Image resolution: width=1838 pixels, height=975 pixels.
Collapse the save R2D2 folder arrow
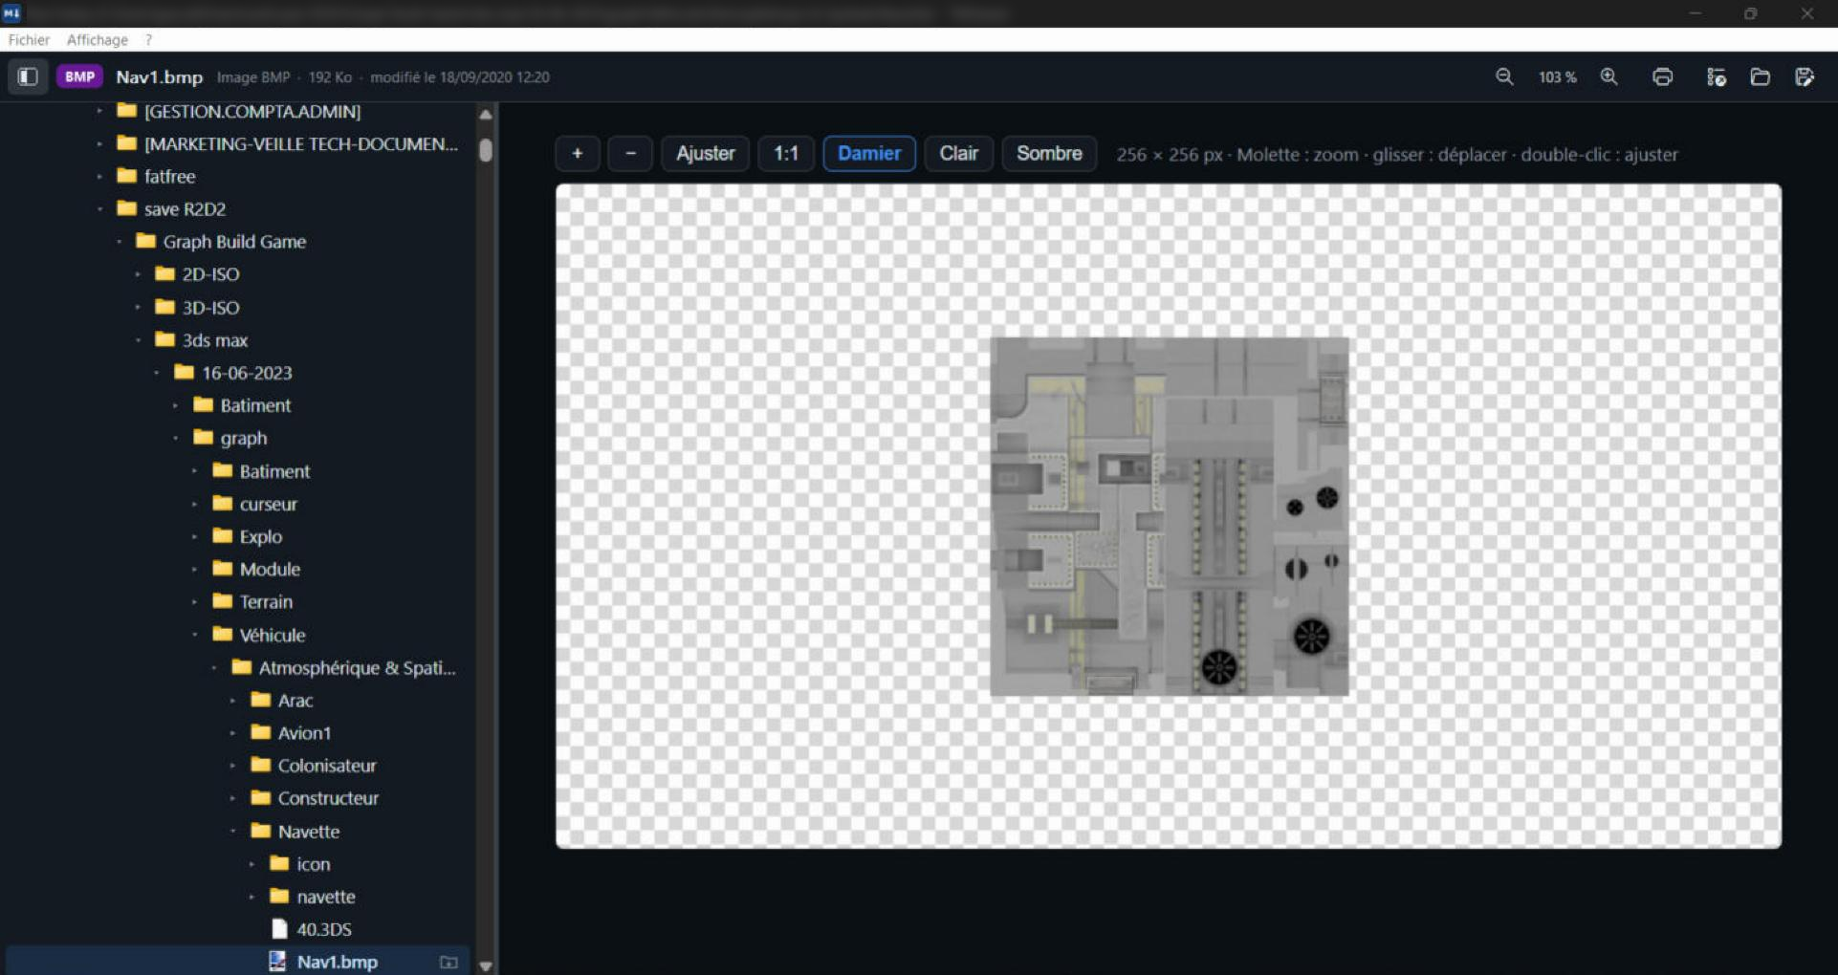click(x=99, y=208)
